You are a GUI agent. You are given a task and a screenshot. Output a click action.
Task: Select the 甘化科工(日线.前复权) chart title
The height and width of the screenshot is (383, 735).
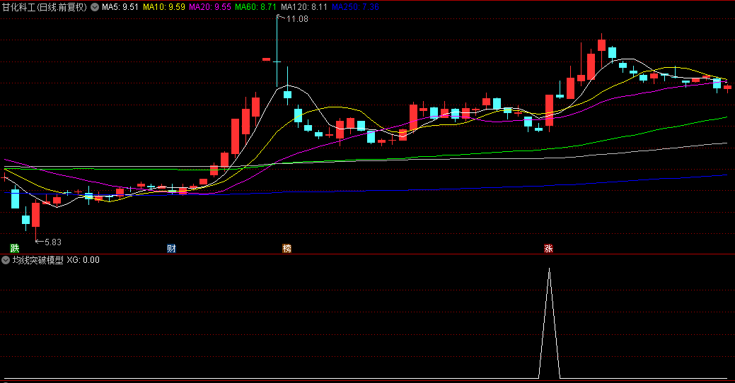pos(45,7)
